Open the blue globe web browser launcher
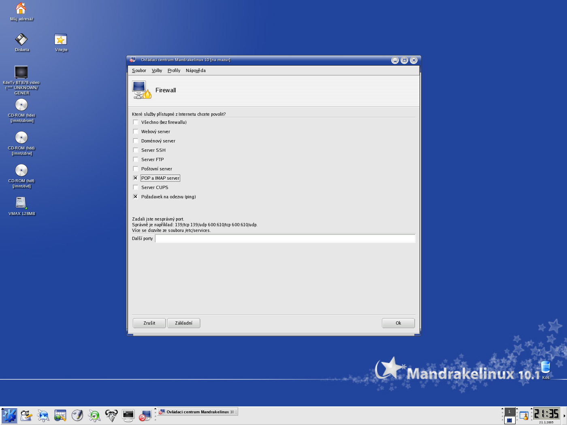 coord(43,415)
